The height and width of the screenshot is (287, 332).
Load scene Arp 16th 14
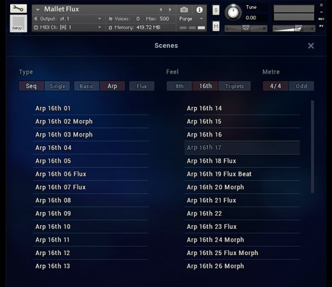[x=242, y=108]
